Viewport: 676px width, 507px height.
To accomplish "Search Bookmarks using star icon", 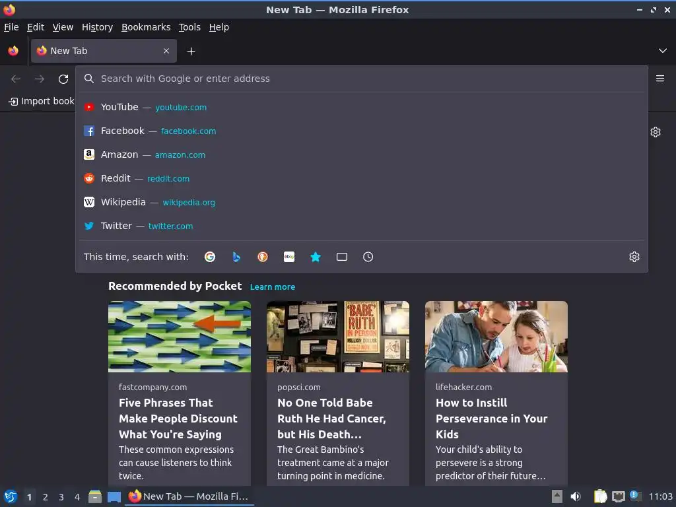I will [316, 257].
